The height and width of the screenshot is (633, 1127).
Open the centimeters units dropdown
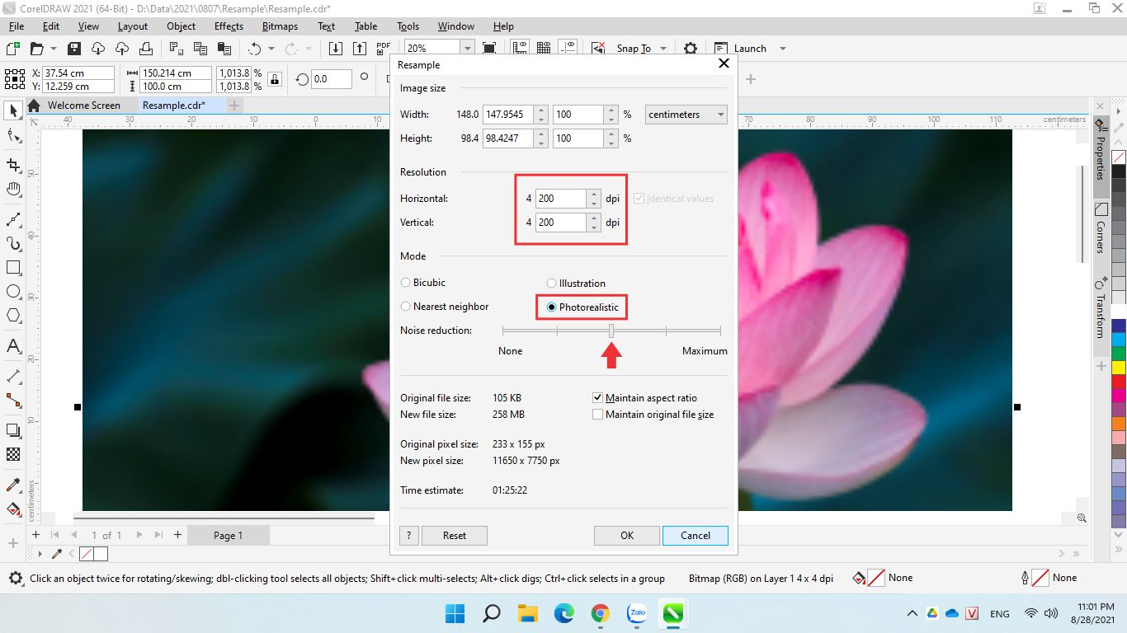686,115
